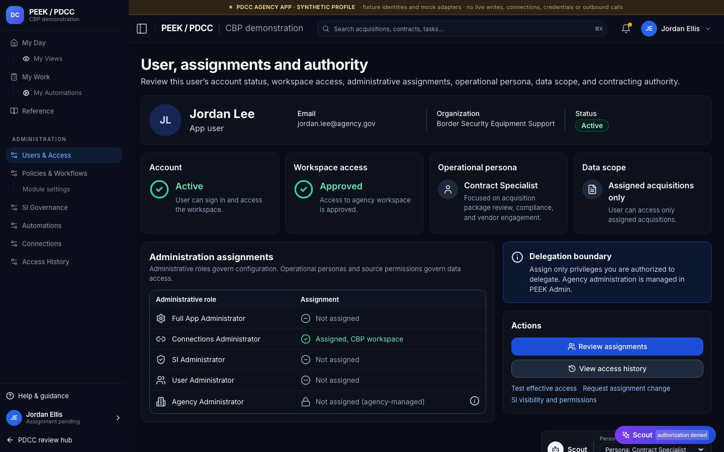Open the Jordan Ellis account dropdown chevron

[x=708, y=29]
